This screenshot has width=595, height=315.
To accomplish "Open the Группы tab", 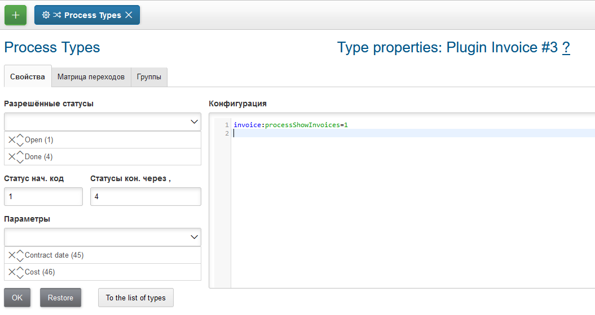I will click(x=149, y=77).
